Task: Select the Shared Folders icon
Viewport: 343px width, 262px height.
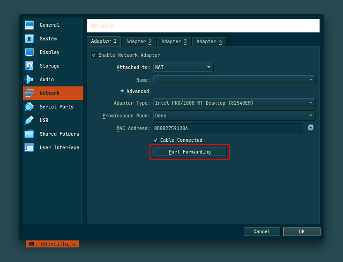Action: coord(29,134)
